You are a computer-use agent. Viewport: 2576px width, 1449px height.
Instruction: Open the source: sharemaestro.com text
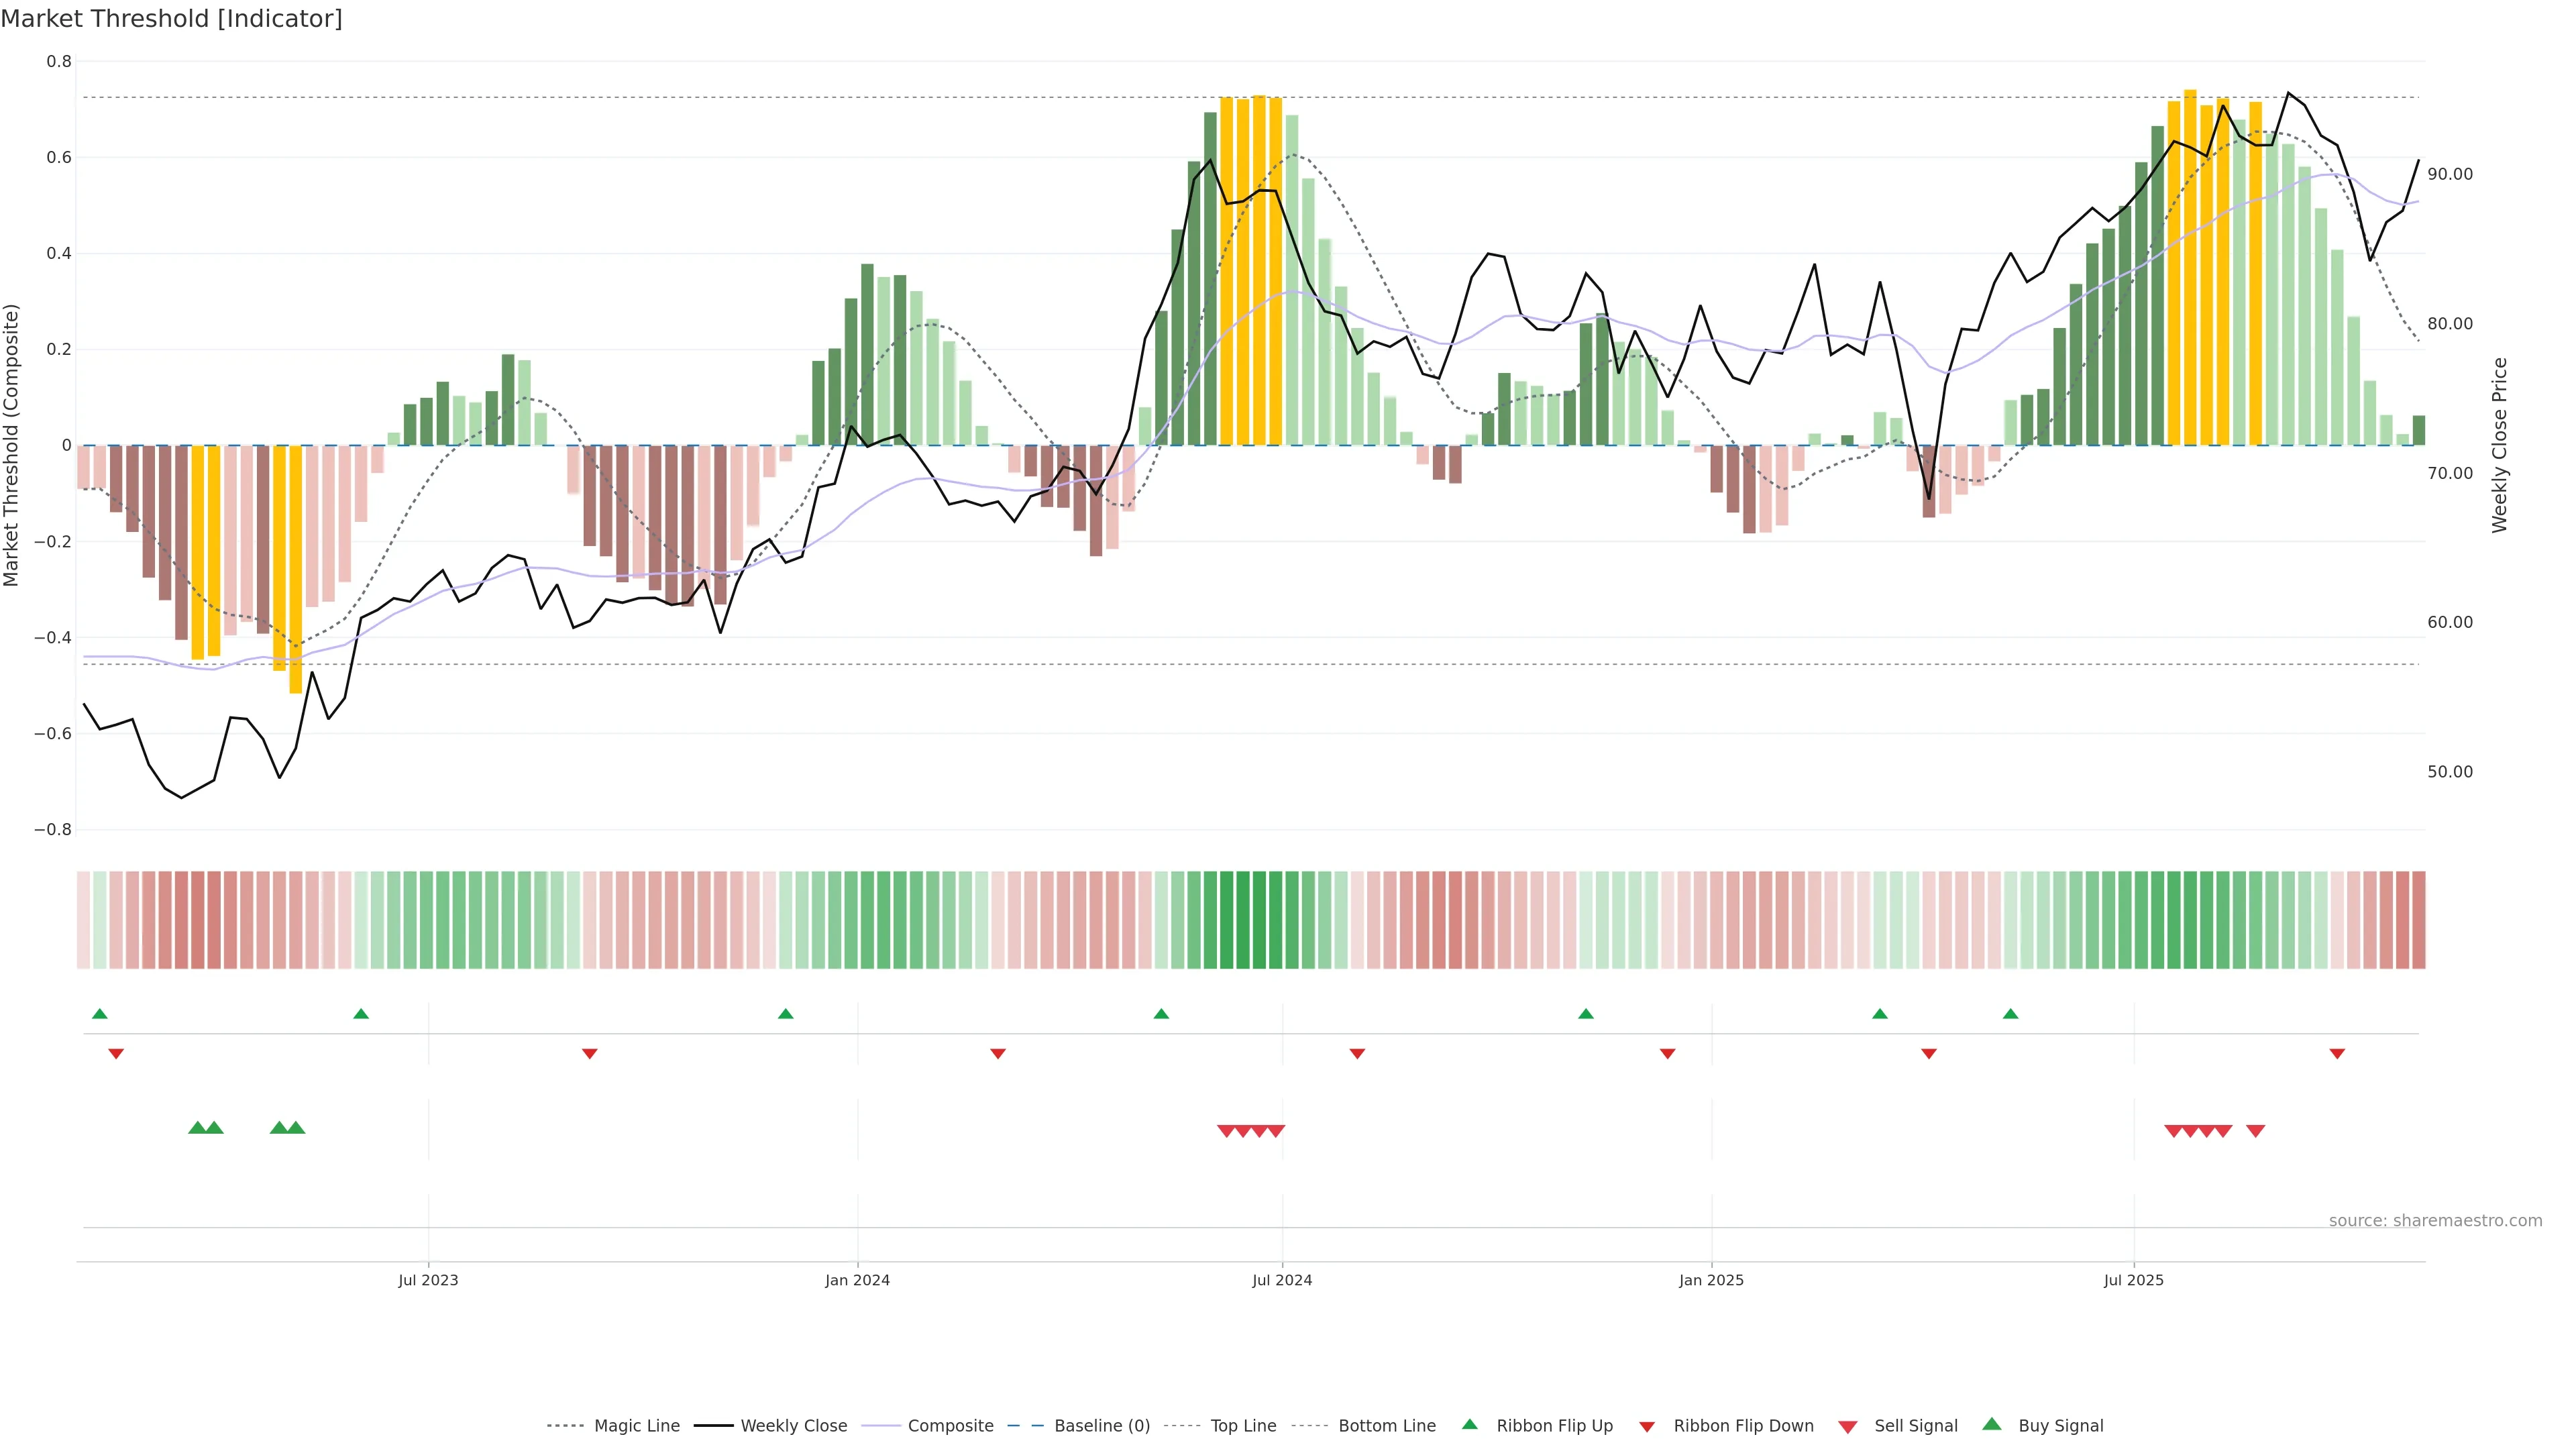pyautogui.click(x=2435, y=1220)
